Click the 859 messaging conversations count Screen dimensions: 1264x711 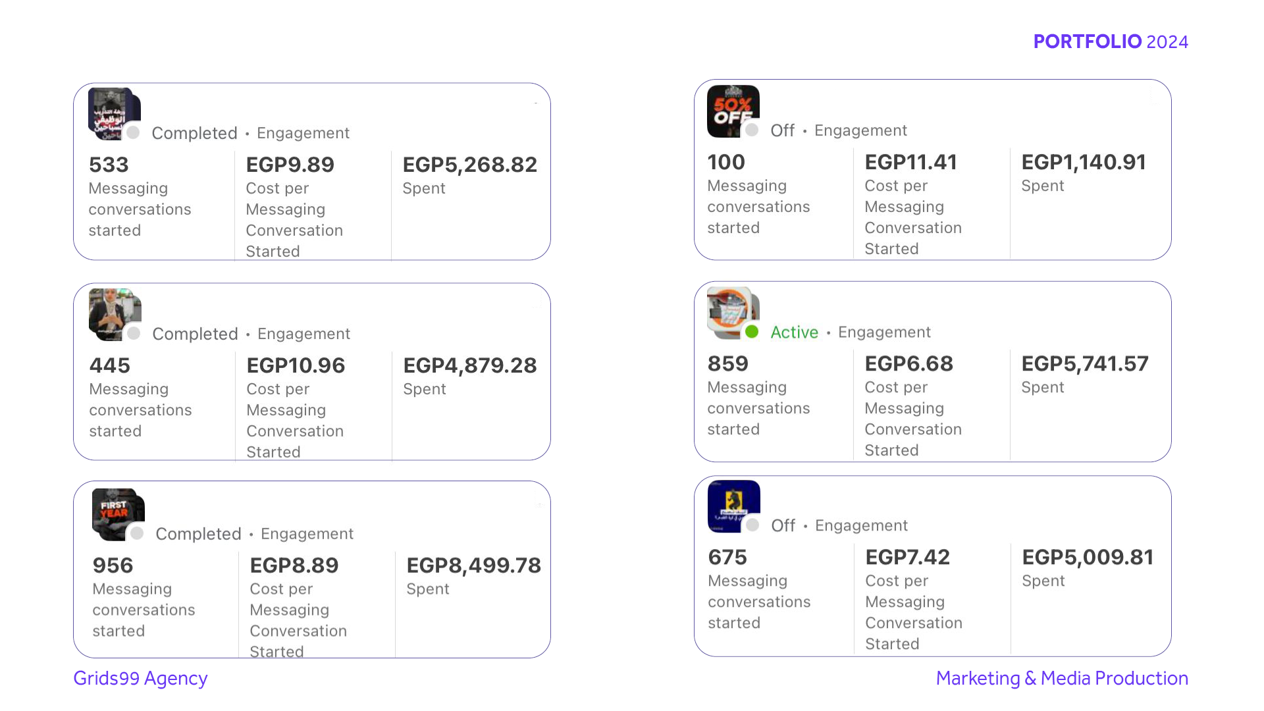click(727, 363)
